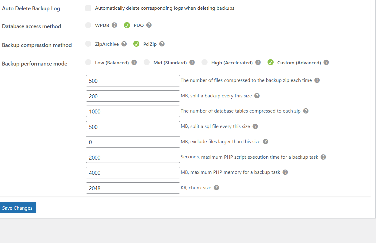This screenshot has height=243, width=376.
Task: Click the KB chunk size input field
Action: 133,188
